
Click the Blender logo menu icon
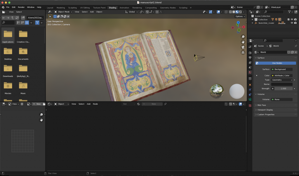click(x=3, y=7)
